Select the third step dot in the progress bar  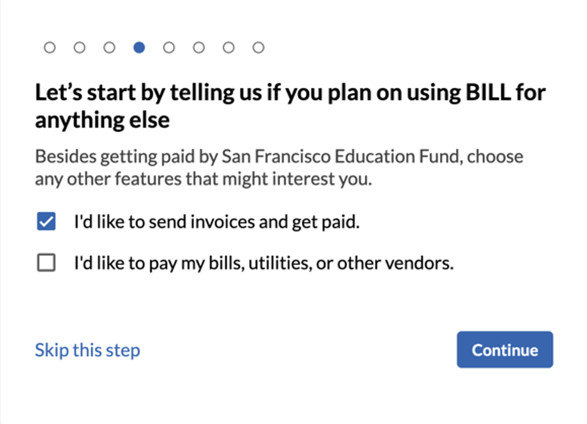tap(110, 47)
